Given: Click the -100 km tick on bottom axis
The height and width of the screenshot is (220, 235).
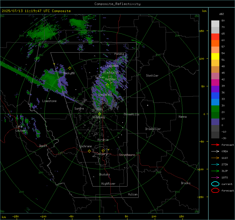Looking at the screenshot, I should click(x=43, y=217).
